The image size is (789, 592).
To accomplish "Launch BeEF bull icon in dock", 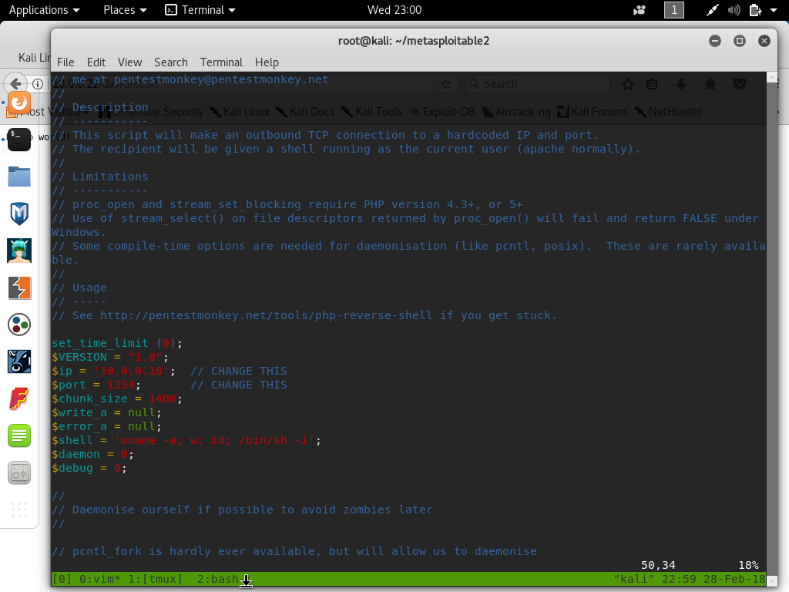I will tap(19, 362).
